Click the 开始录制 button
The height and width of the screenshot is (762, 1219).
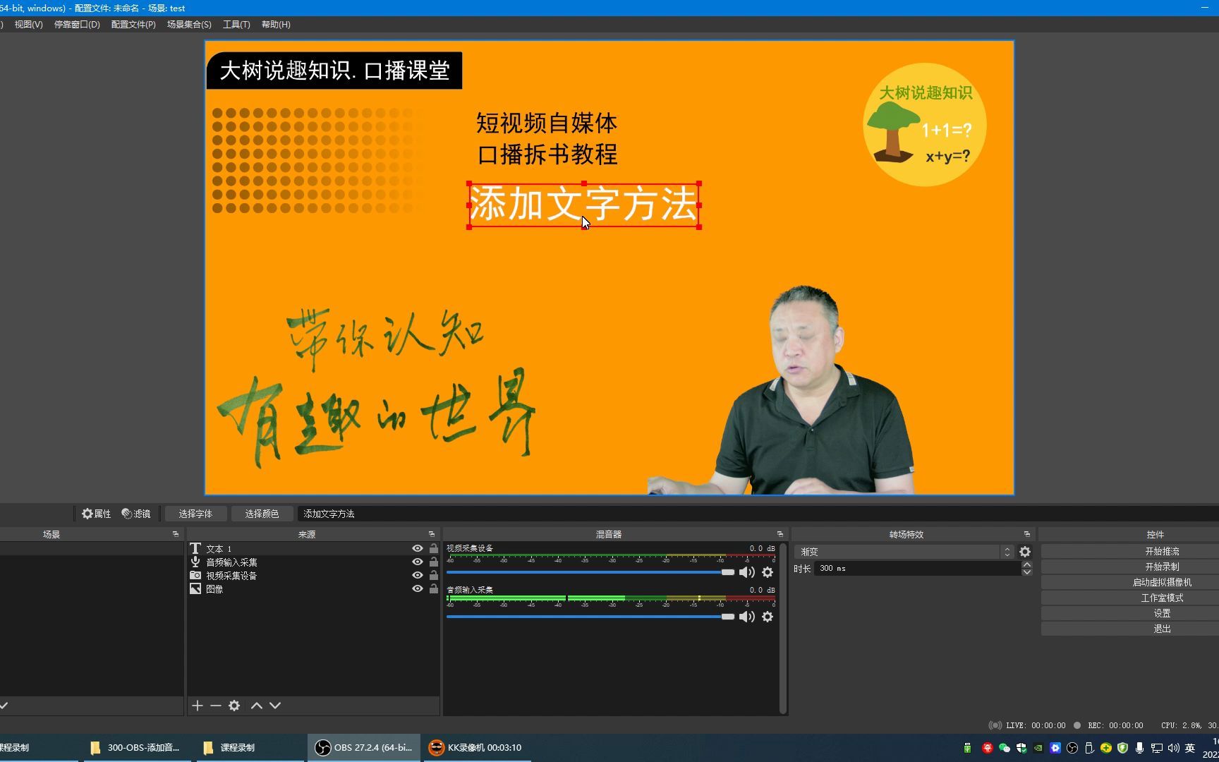coord(1161,566)
